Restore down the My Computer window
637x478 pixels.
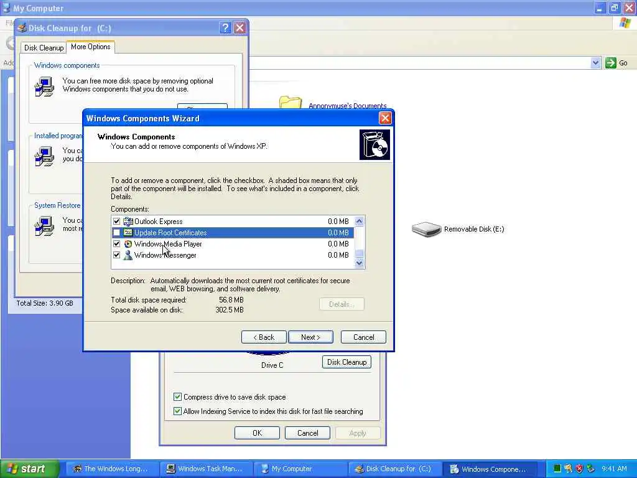click(614, 7)
